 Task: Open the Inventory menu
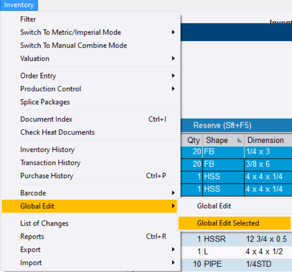19,5
